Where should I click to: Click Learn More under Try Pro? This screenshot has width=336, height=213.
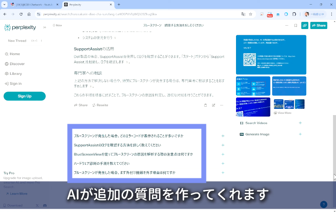(x=17, y=194)
